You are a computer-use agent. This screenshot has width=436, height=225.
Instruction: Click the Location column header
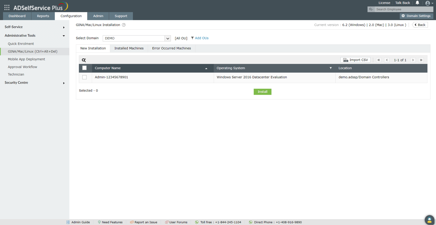[x=381, y=68]
